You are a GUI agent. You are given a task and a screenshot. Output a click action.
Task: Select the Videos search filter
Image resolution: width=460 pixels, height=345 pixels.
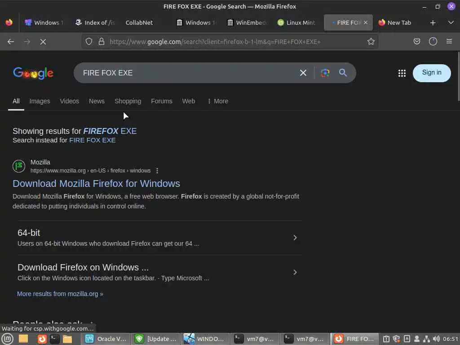(x=70, y=101)
